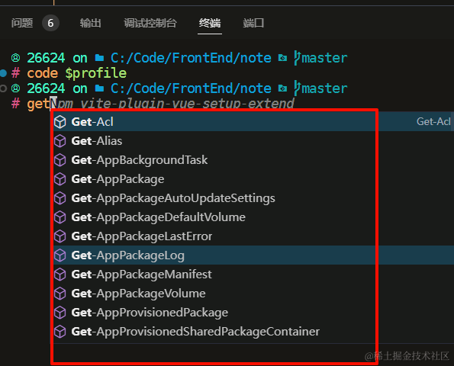454x366 pixels.
Task: Click the cube icon beside Get-AppProvisionedSharedPackageContainer
Action: (60, 332)
